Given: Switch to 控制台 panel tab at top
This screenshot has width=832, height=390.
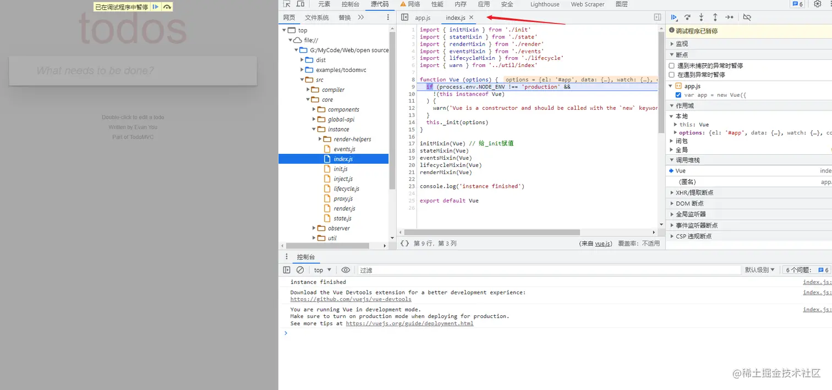Looking at the screenshot, I should (351, 4).
